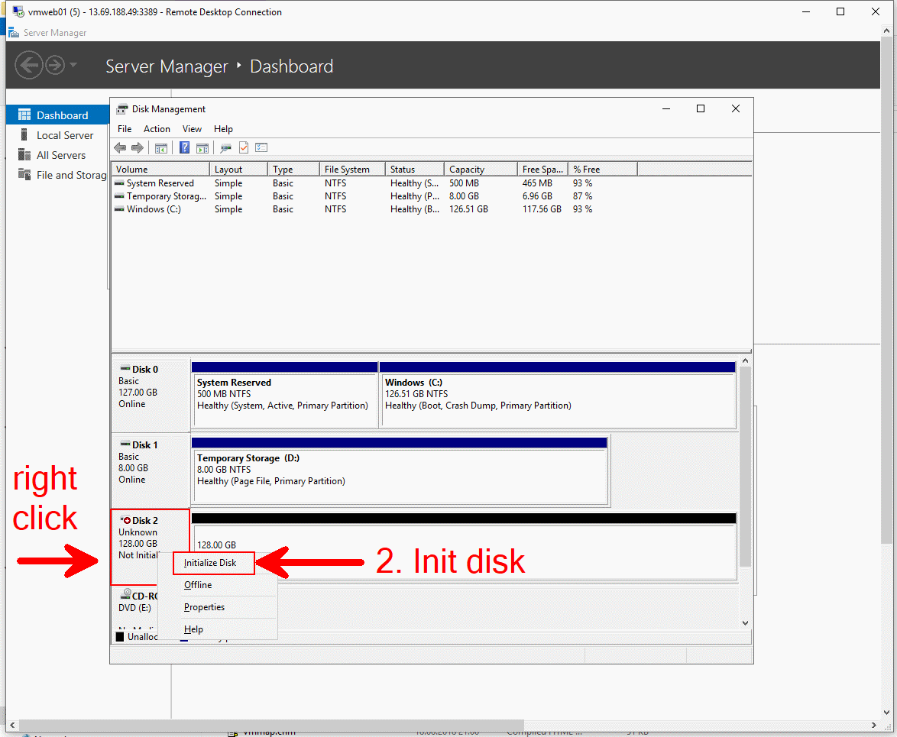
Task: Click the forward arrow in Disk Management toolbar
Action: [138, 147]
